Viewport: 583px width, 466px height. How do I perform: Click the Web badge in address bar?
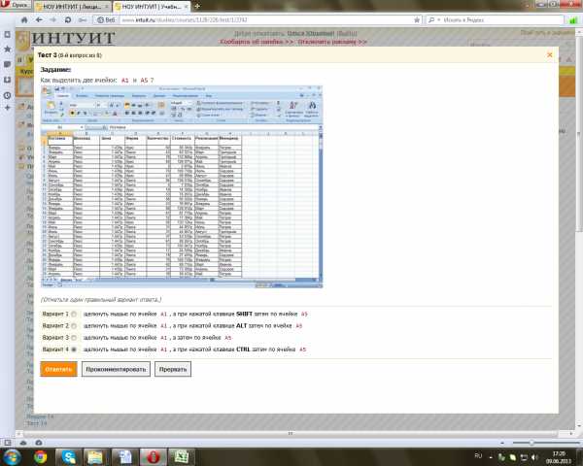point(106,20)
